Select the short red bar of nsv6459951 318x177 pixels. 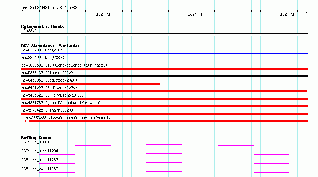(90, 84)
